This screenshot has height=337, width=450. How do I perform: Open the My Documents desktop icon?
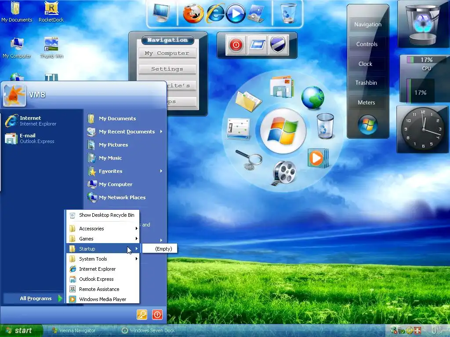(17, 12)
